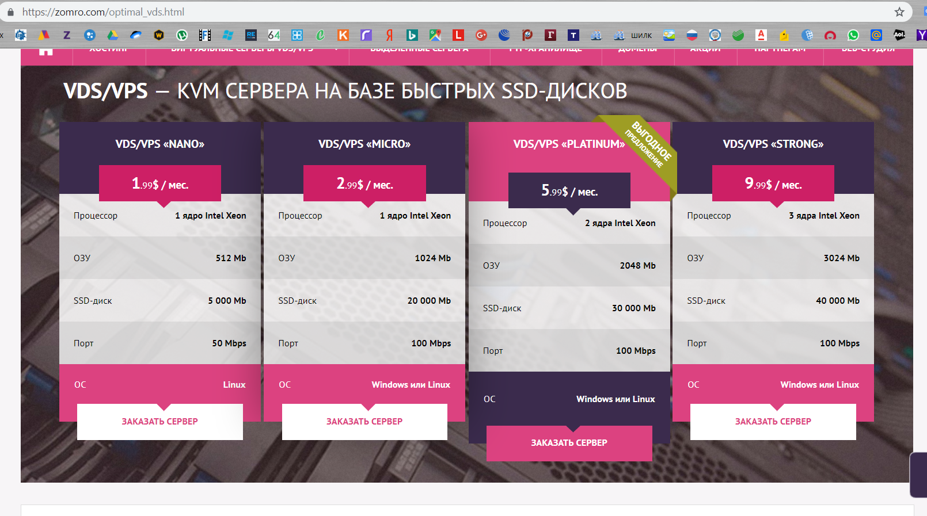Open the Google+ bookmark

click(481, 35)
